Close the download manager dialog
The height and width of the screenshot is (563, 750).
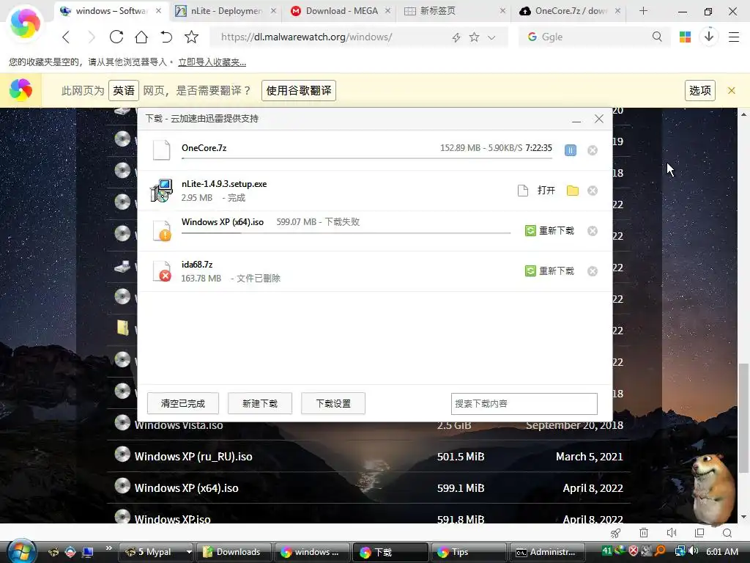599,119
